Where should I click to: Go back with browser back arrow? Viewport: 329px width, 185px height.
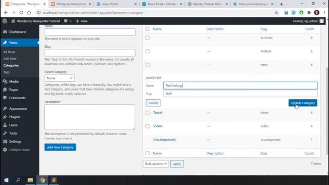6,12
